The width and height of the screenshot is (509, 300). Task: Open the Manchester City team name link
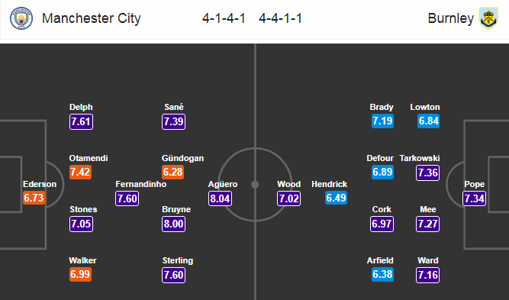92,18
